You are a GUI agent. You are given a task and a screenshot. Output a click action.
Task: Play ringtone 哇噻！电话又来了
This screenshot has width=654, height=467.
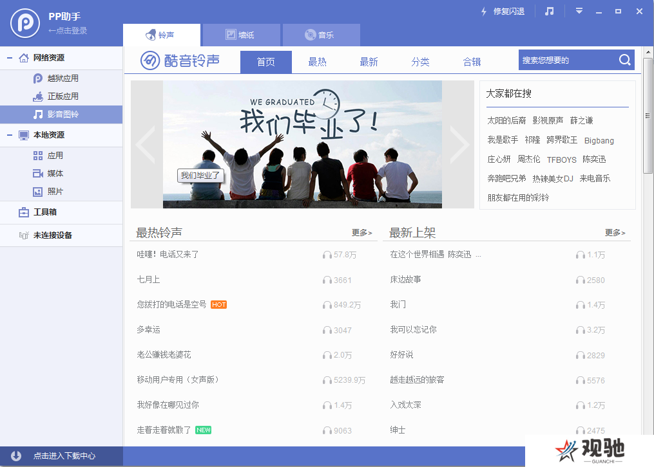[168, 254]
